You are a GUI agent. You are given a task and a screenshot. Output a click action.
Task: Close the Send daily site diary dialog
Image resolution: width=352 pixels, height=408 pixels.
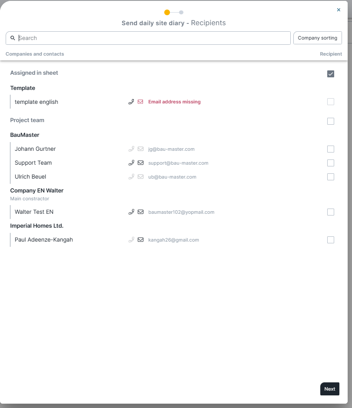pyautogui.click(x=339, y=10)
